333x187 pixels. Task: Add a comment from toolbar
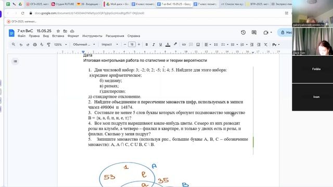click(191, 45)
